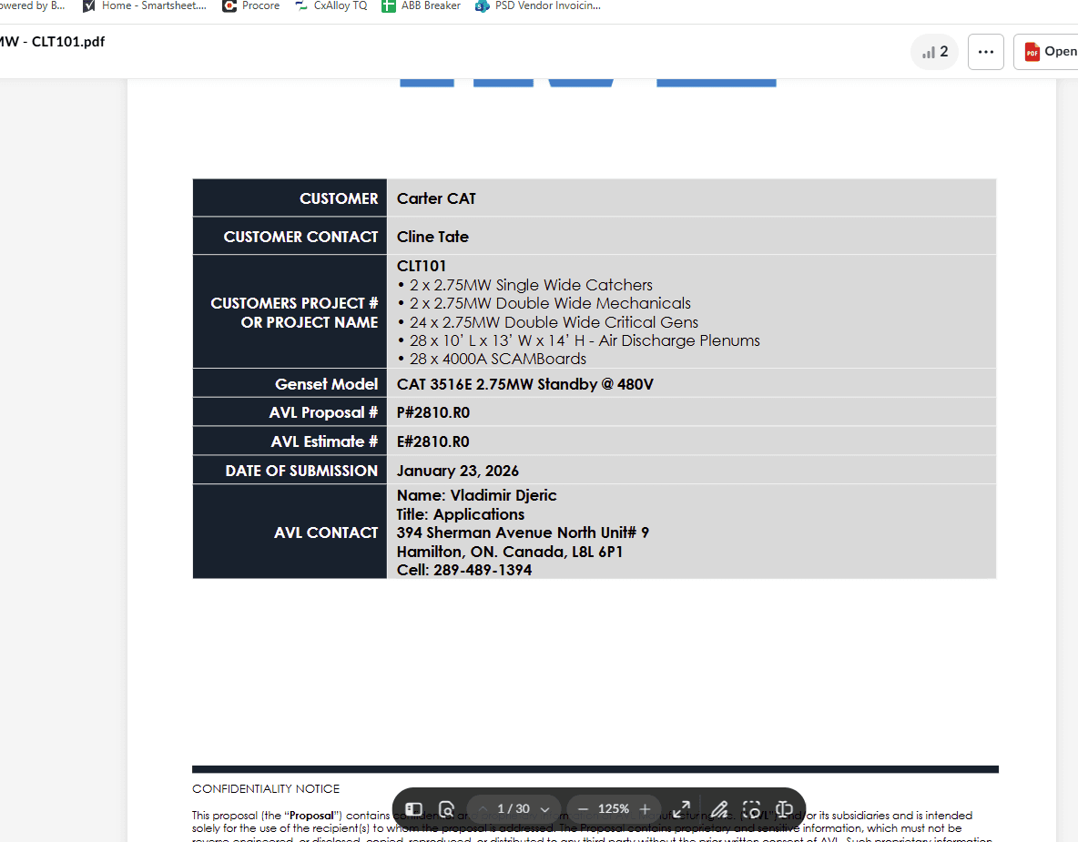Toggle the sidebar panel icon in the PDF toolbar
Screen dimensions: 1078x842
tap(413, 809)
